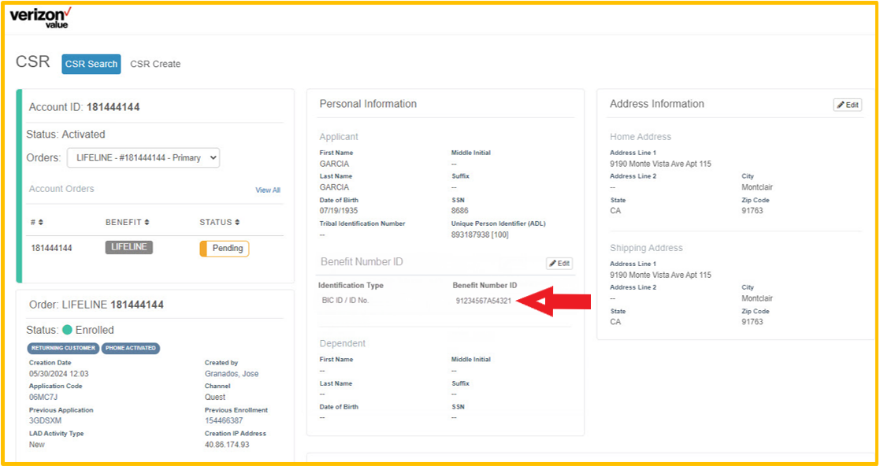This screenshot has width=880, height=466.
Task: Click the PHONE ACTIVATED tag
Action: 130,348
